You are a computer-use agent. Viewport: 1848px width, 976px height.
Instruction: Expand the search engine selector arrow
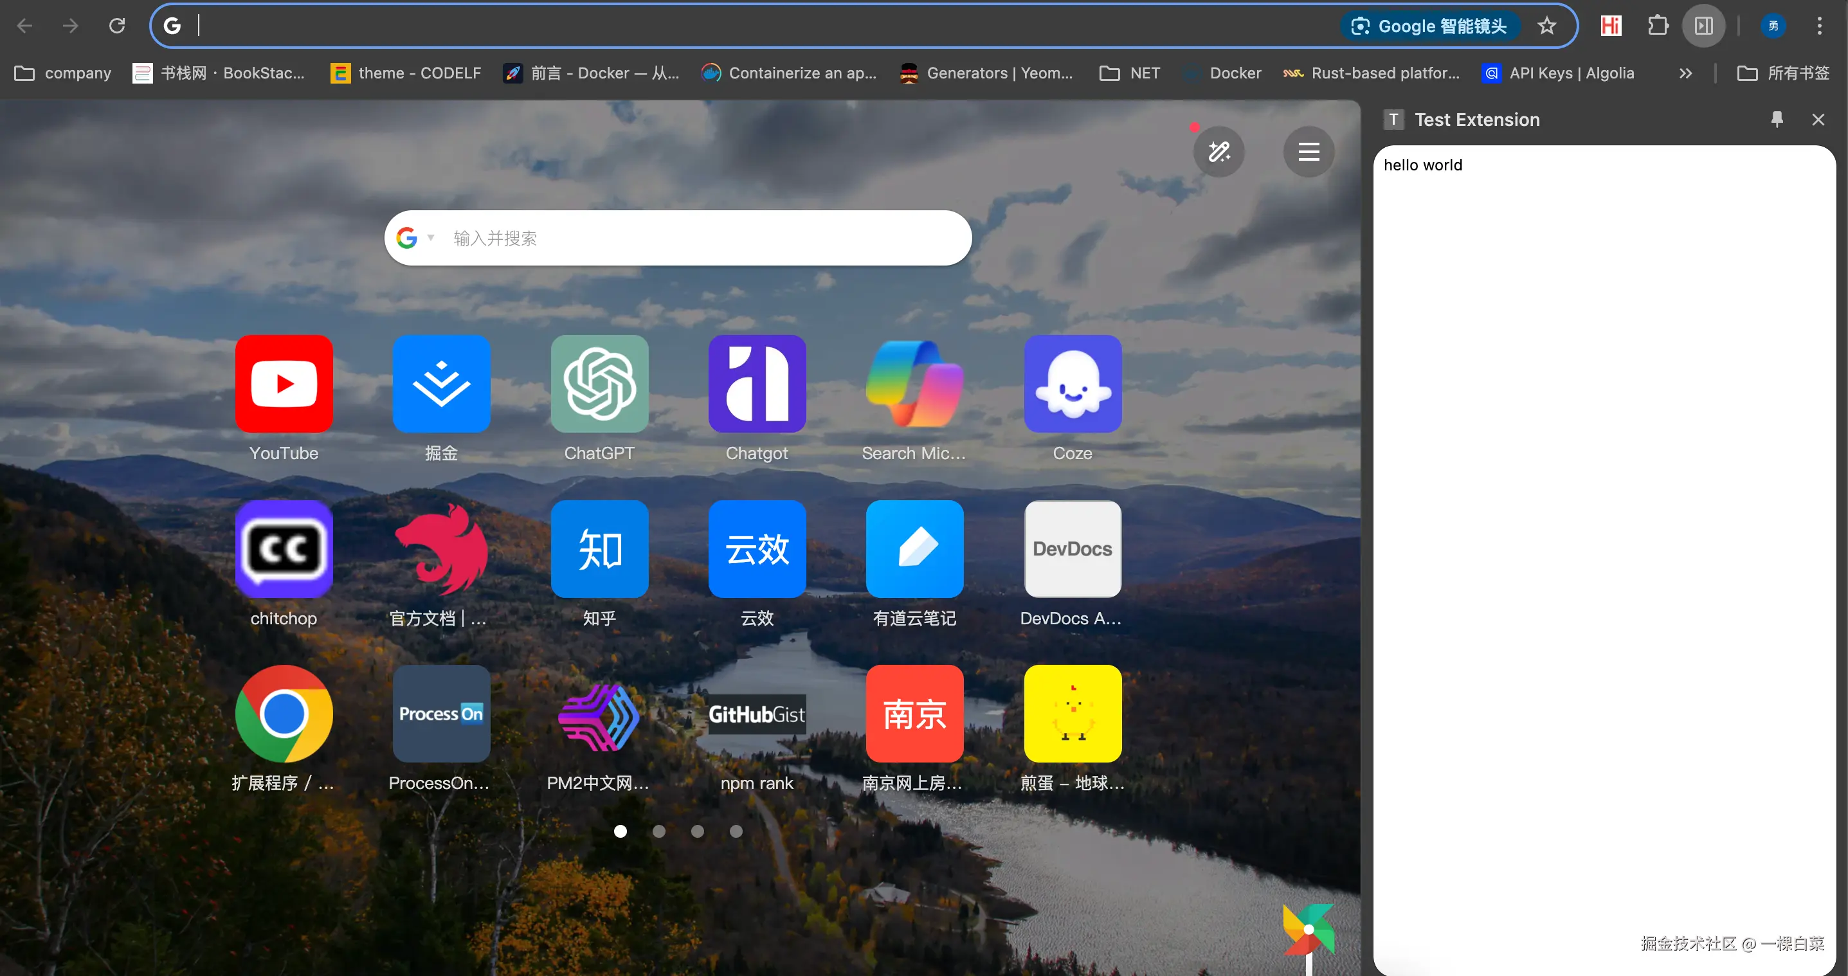tap(431, 237)
